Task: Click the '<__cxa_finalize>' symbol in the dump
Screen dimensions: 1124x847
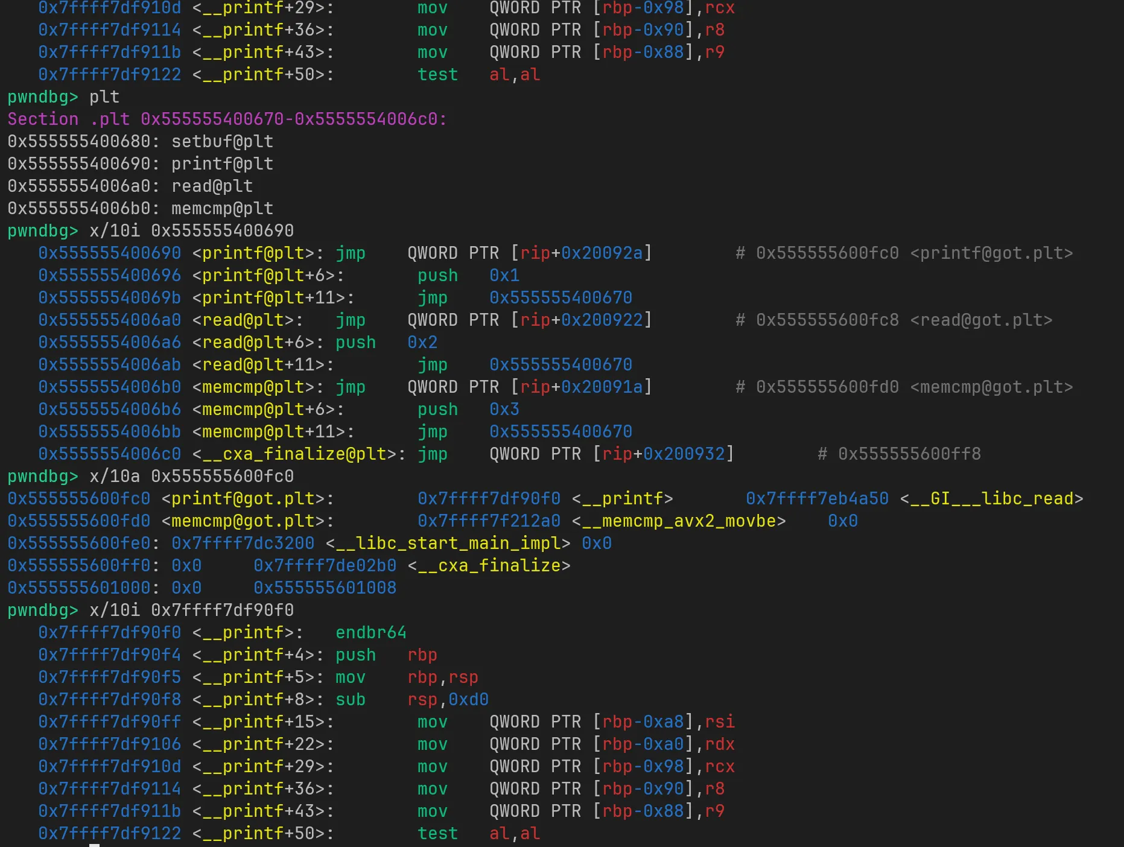Action: (489, 566)
